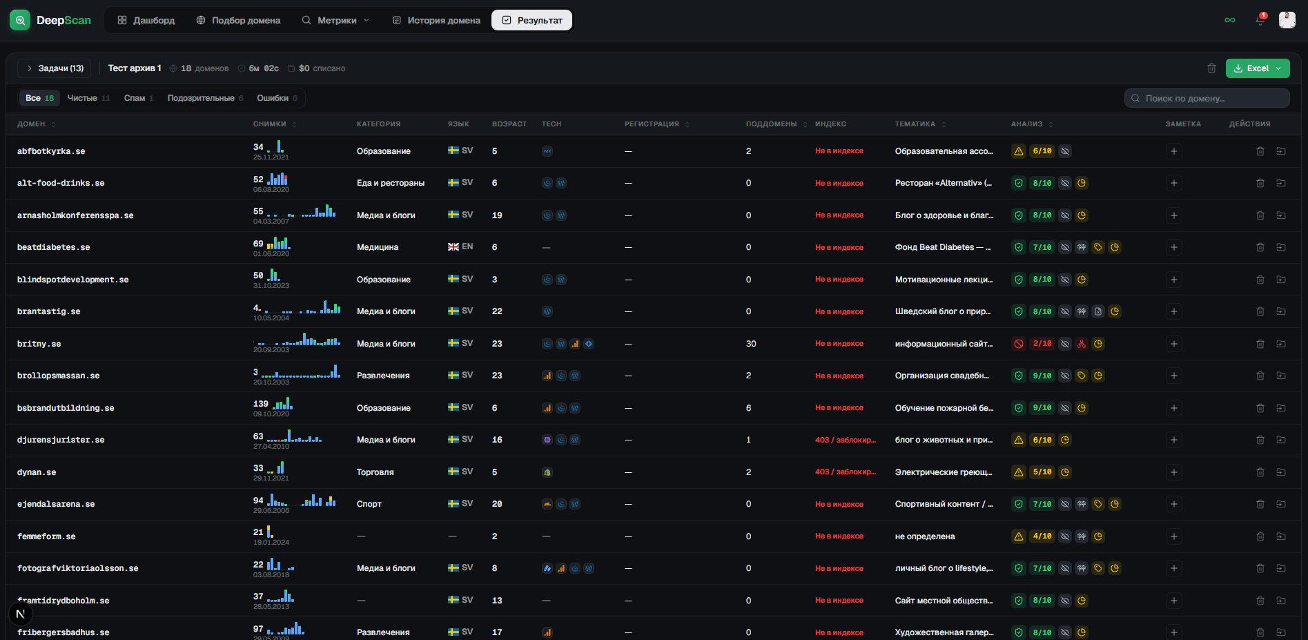Click the red network icon for britny.se
The width and height of the screenshot is (1308, 640).
tap(1082, 344)
